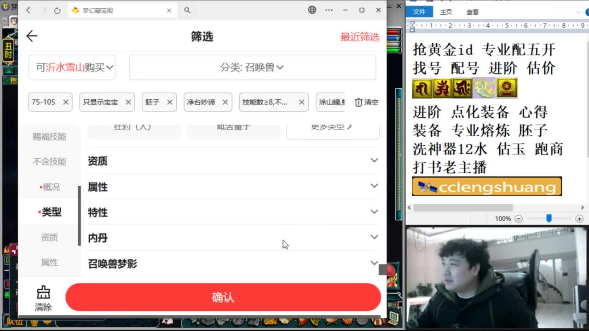Click the 100% zoom level text

(x=503, y=219)
